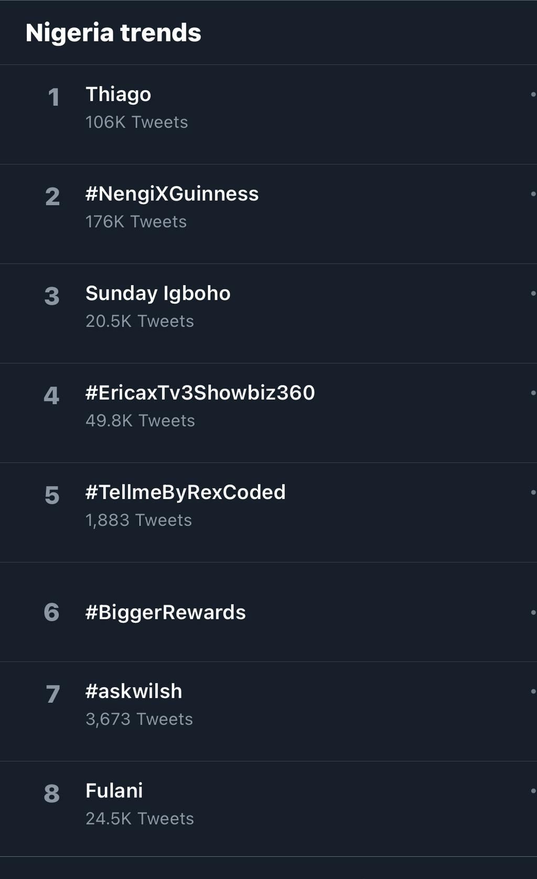Click the 106K Tweets count under Thiago

tap(136, 122)
